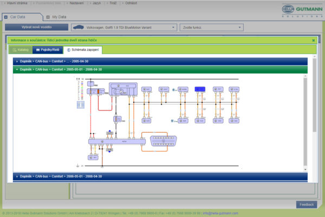Click the car silhouette icon in vehicle selector
The height and width of the screenshot is (217, 325).
click(79, 27)
